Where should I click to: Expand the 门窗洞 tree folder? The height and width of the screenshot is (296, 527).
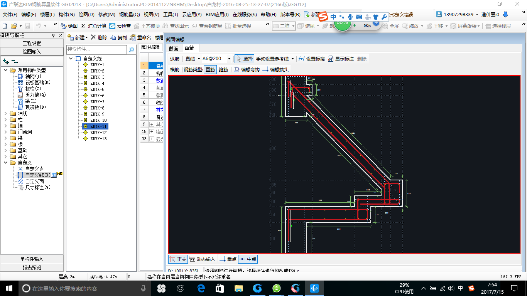(x=6, y=132)
